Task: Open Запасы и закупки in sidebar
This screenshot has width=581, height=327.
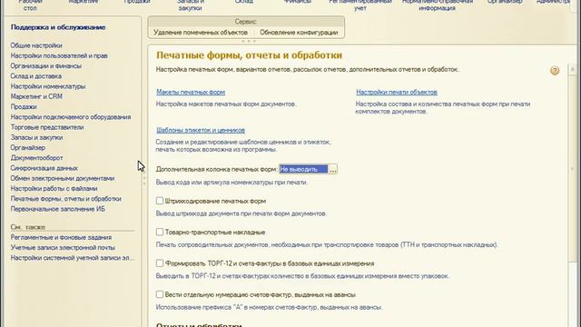Action: 36,137
